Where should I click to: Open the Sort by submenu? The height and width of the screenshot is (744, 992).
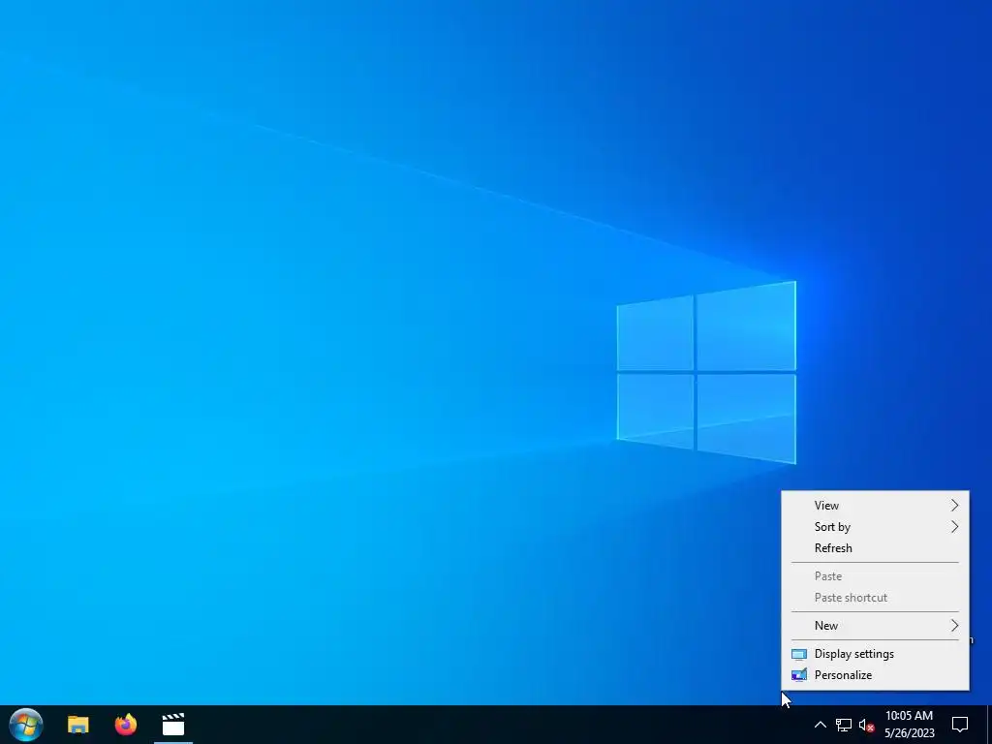pyautogui.click(x=875, y=527)
